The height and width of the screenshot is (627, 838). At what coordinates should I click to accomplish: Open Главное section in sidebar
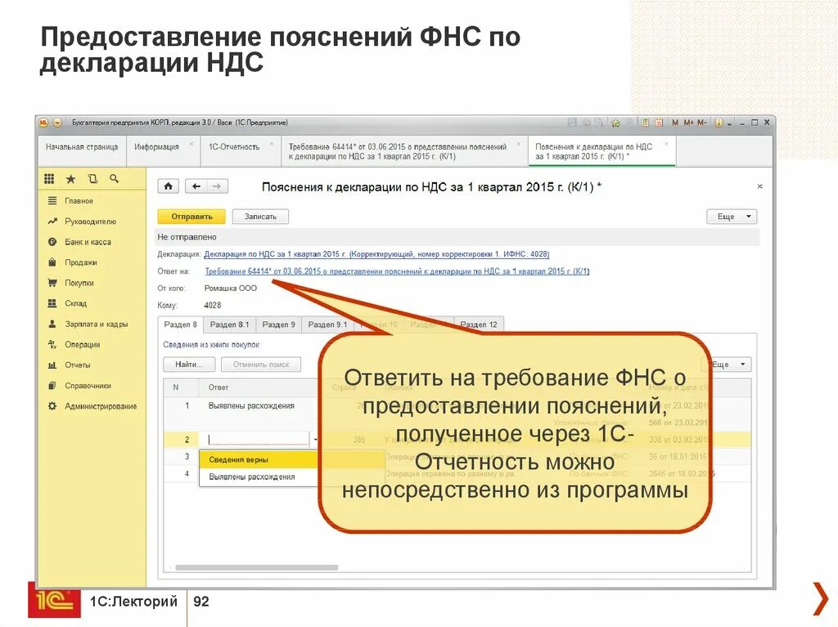(79, 201)
